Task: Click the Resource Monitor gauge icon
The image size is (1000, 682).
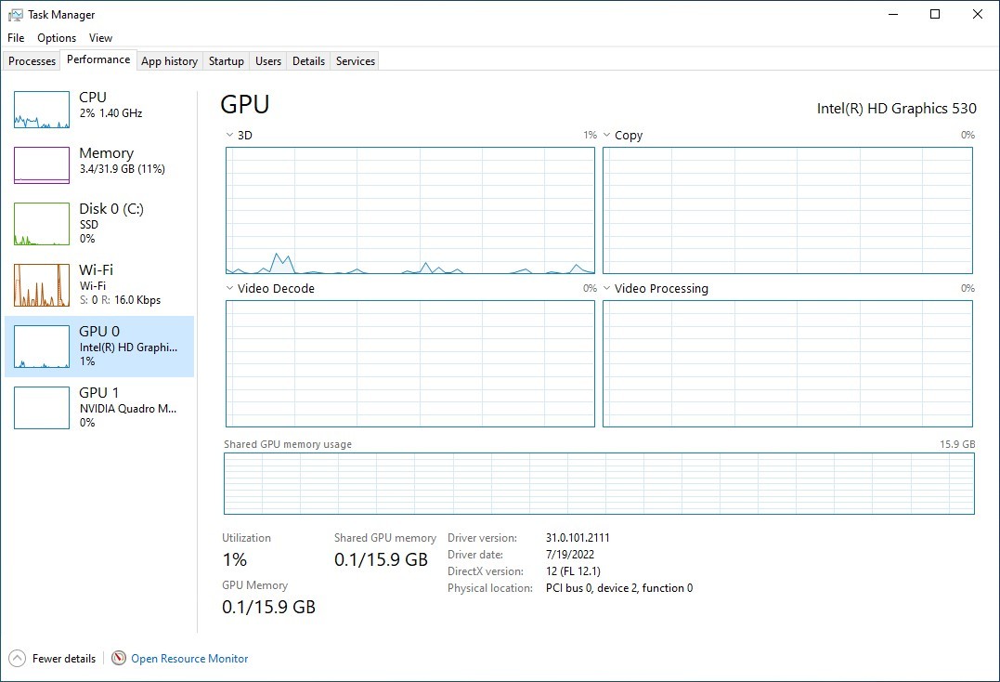Action: pos(119,658)
